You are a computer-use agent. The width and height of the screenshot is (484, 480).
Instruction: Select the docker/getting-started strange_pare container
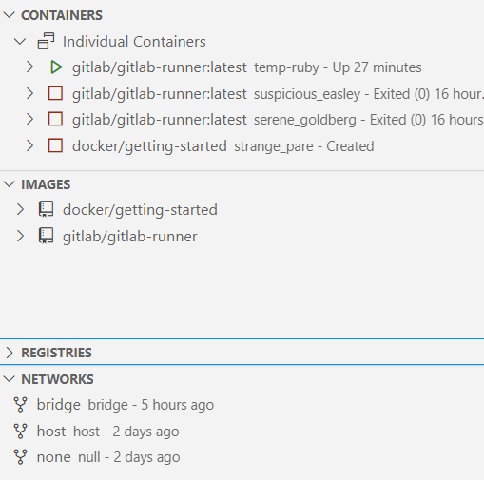click(x=242, y=145)
